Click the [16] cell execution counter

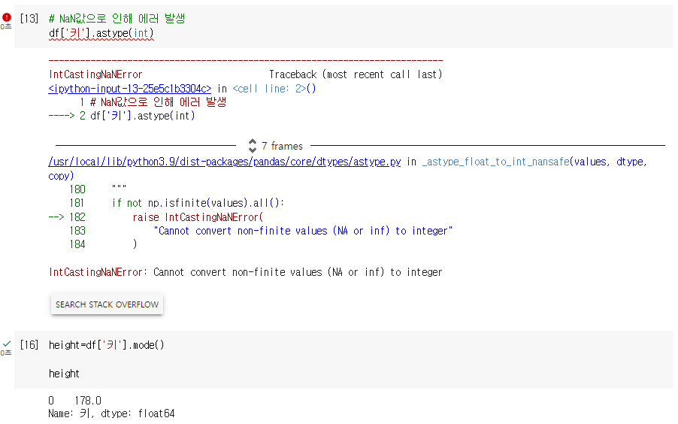click(x=29, y=345)
